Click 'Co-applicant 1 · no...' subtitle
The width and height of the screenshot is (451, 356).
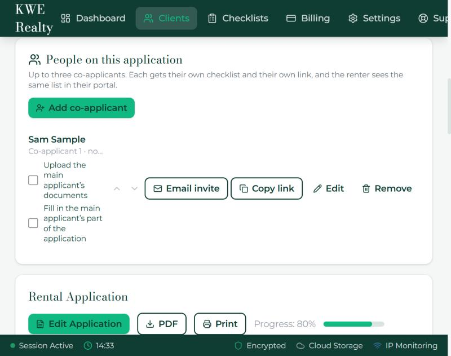65,151
